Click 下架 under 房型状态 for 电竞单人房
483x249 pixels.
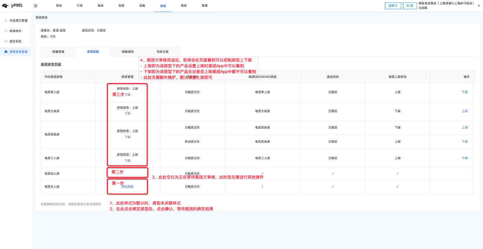click(127, 95)
